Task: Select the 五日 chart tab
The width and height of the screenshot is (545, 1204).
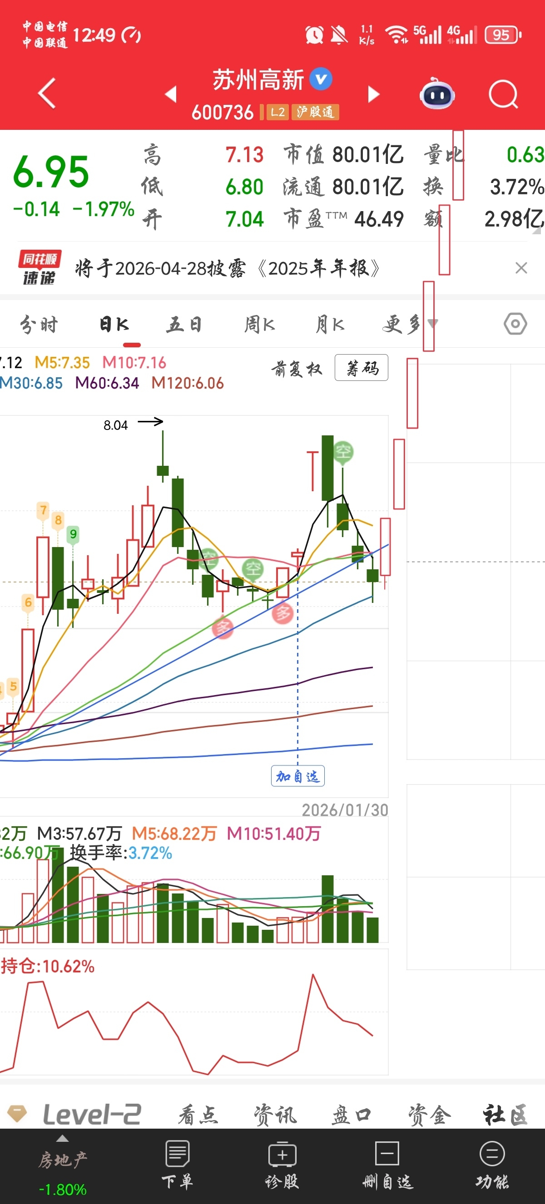Action: pyautogui.click(x=184, y=324)
